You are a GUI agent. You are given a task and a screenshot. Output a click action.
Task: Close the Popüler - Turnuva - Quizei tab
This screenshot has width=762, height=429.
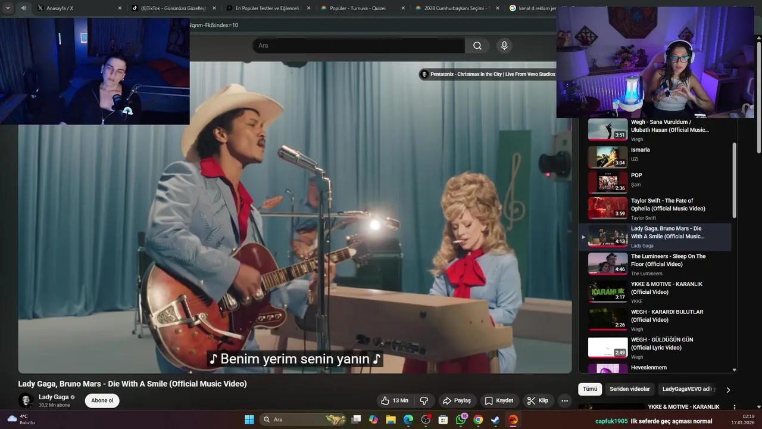click(403, 8)
